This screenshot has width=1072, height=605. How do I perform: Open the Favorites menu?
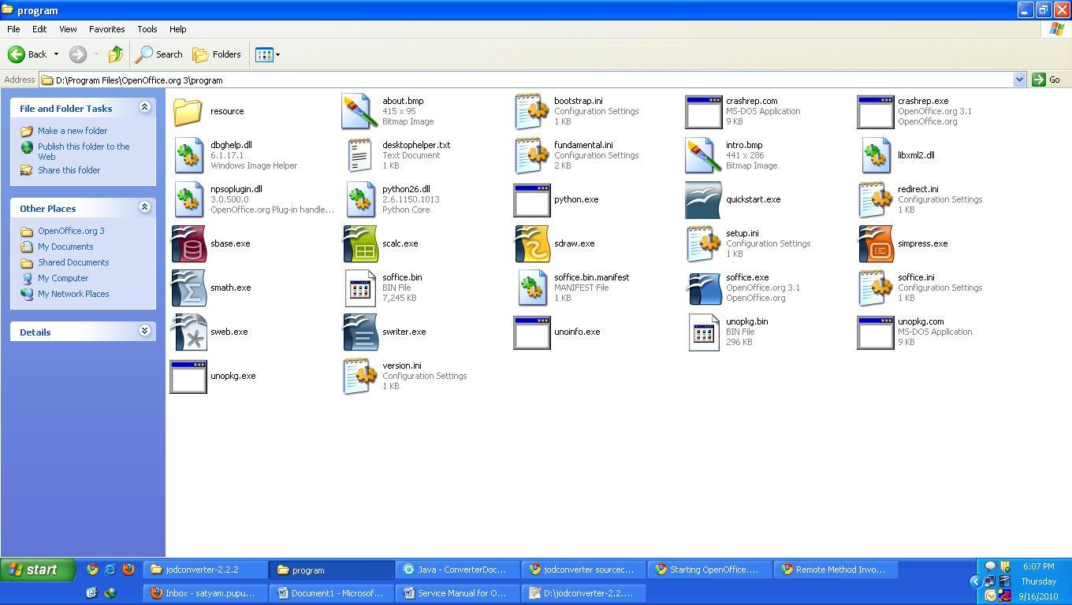tap(106, 29)
